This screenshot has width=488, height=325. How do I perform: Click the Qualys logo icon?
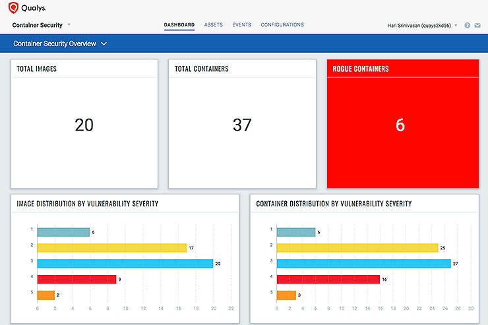coord(13,8)
